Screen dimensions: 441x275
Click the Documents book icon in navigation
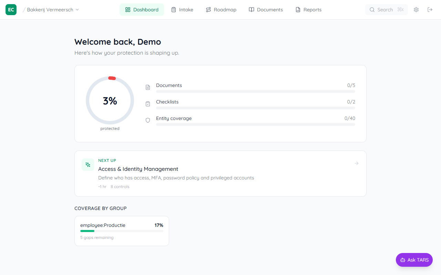[x=251, y=10]
